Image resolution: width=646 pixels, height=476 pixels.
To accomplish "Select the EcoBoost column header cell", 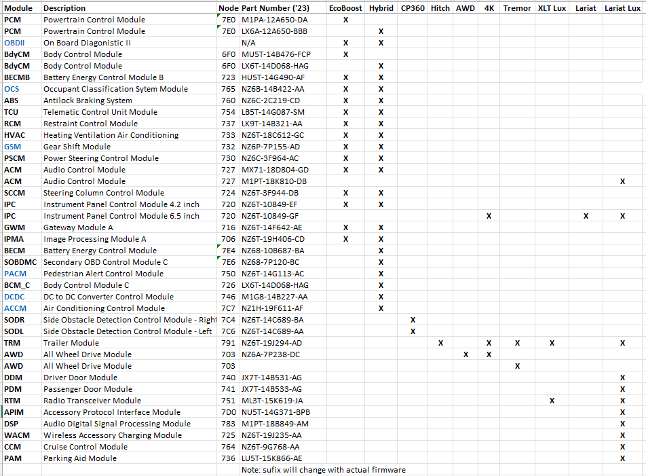I will [x=345, y=8].
